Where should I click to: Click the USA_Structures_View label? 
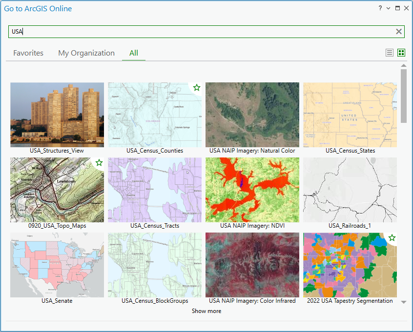tap(57, 151)
